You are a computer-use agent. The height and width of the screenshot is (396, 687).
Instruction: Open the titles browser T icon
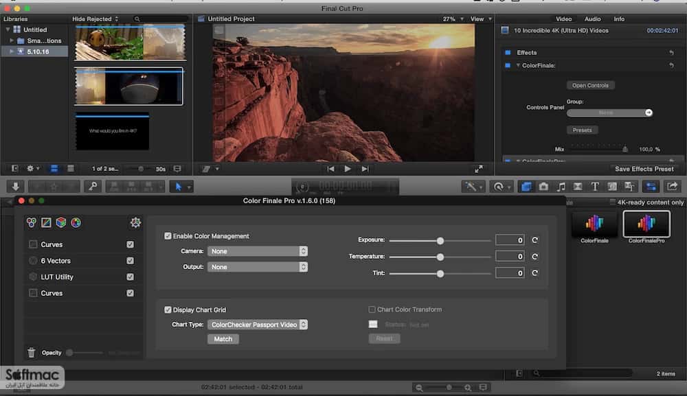[x=595, y=187]
